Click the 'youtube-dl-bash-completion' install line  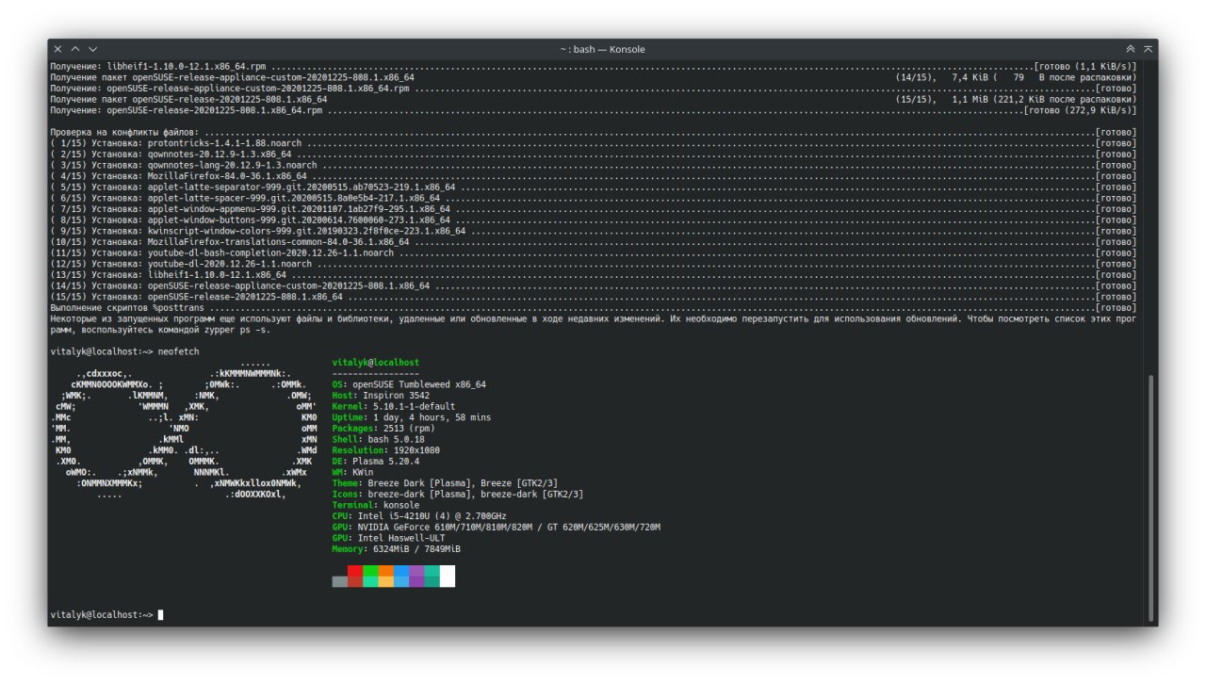point(594,252)
